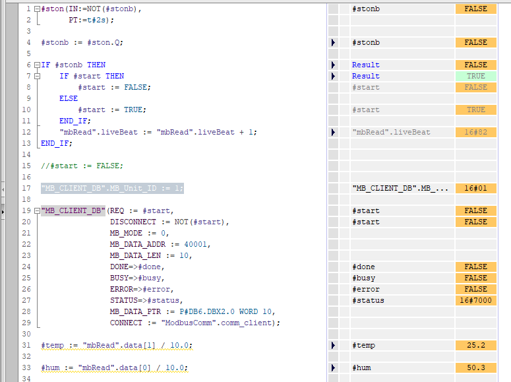511x382 pixels.
Task: Click the arrow beside the TRUE Result row
Action: (334, 76)
